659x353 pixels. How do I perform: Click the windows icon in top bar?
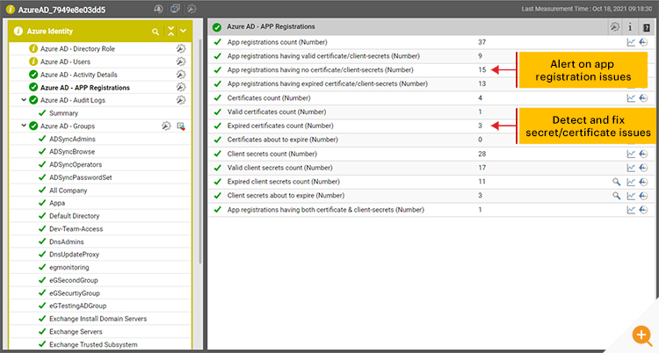(x=175, y=9)
